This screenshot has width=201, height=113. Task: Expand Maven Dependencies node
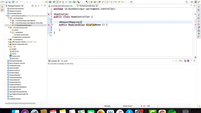8,44
